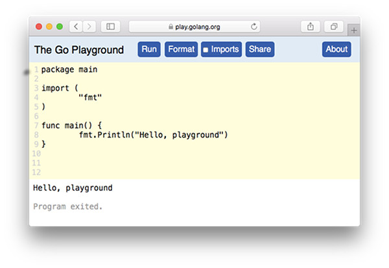Click the playground's blue Share button
The width and height of the screenshot is (389, 268).
click(259, 49)
